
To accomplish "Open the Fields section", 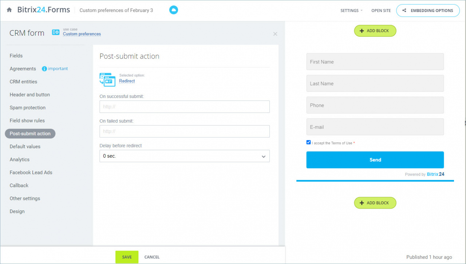I will (16, 56).
